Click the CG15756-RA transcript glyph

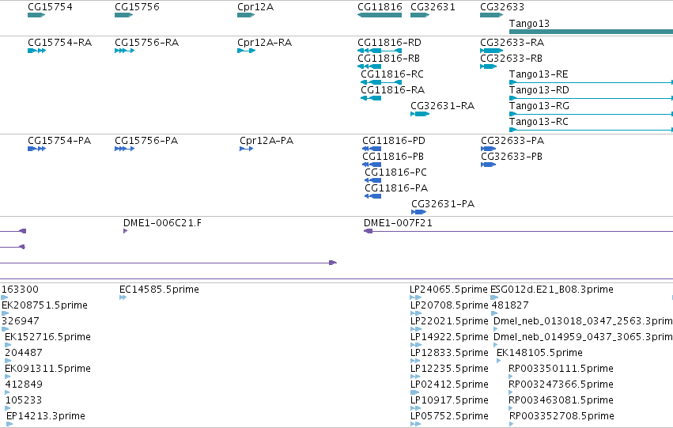pos(124,51)
